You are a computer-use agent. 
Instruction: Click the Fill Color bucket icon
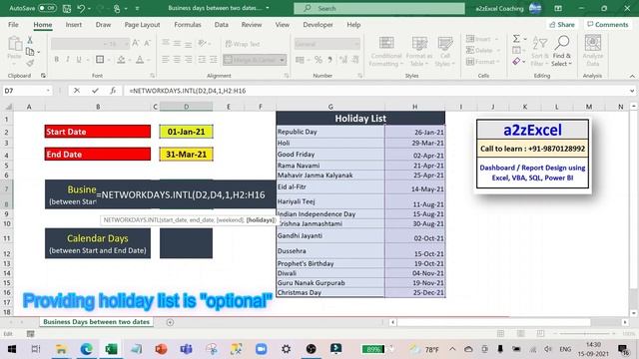pos(121,60)
